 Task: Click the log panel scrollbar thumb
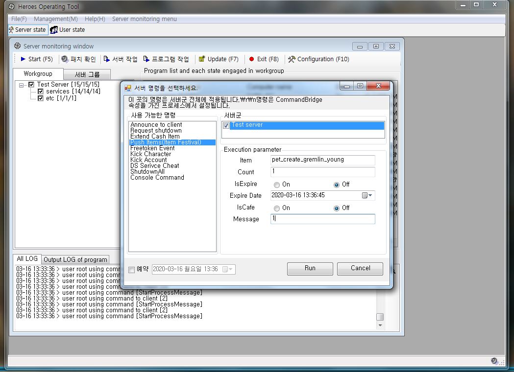pyautogui.click(x=380, y=317)
